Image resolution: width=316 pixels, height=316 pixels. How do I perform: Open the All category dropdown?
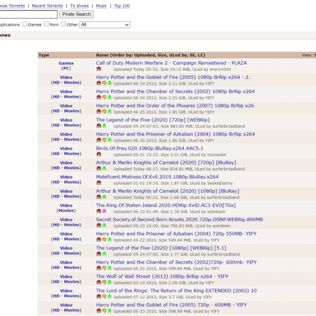click(105, 25)
